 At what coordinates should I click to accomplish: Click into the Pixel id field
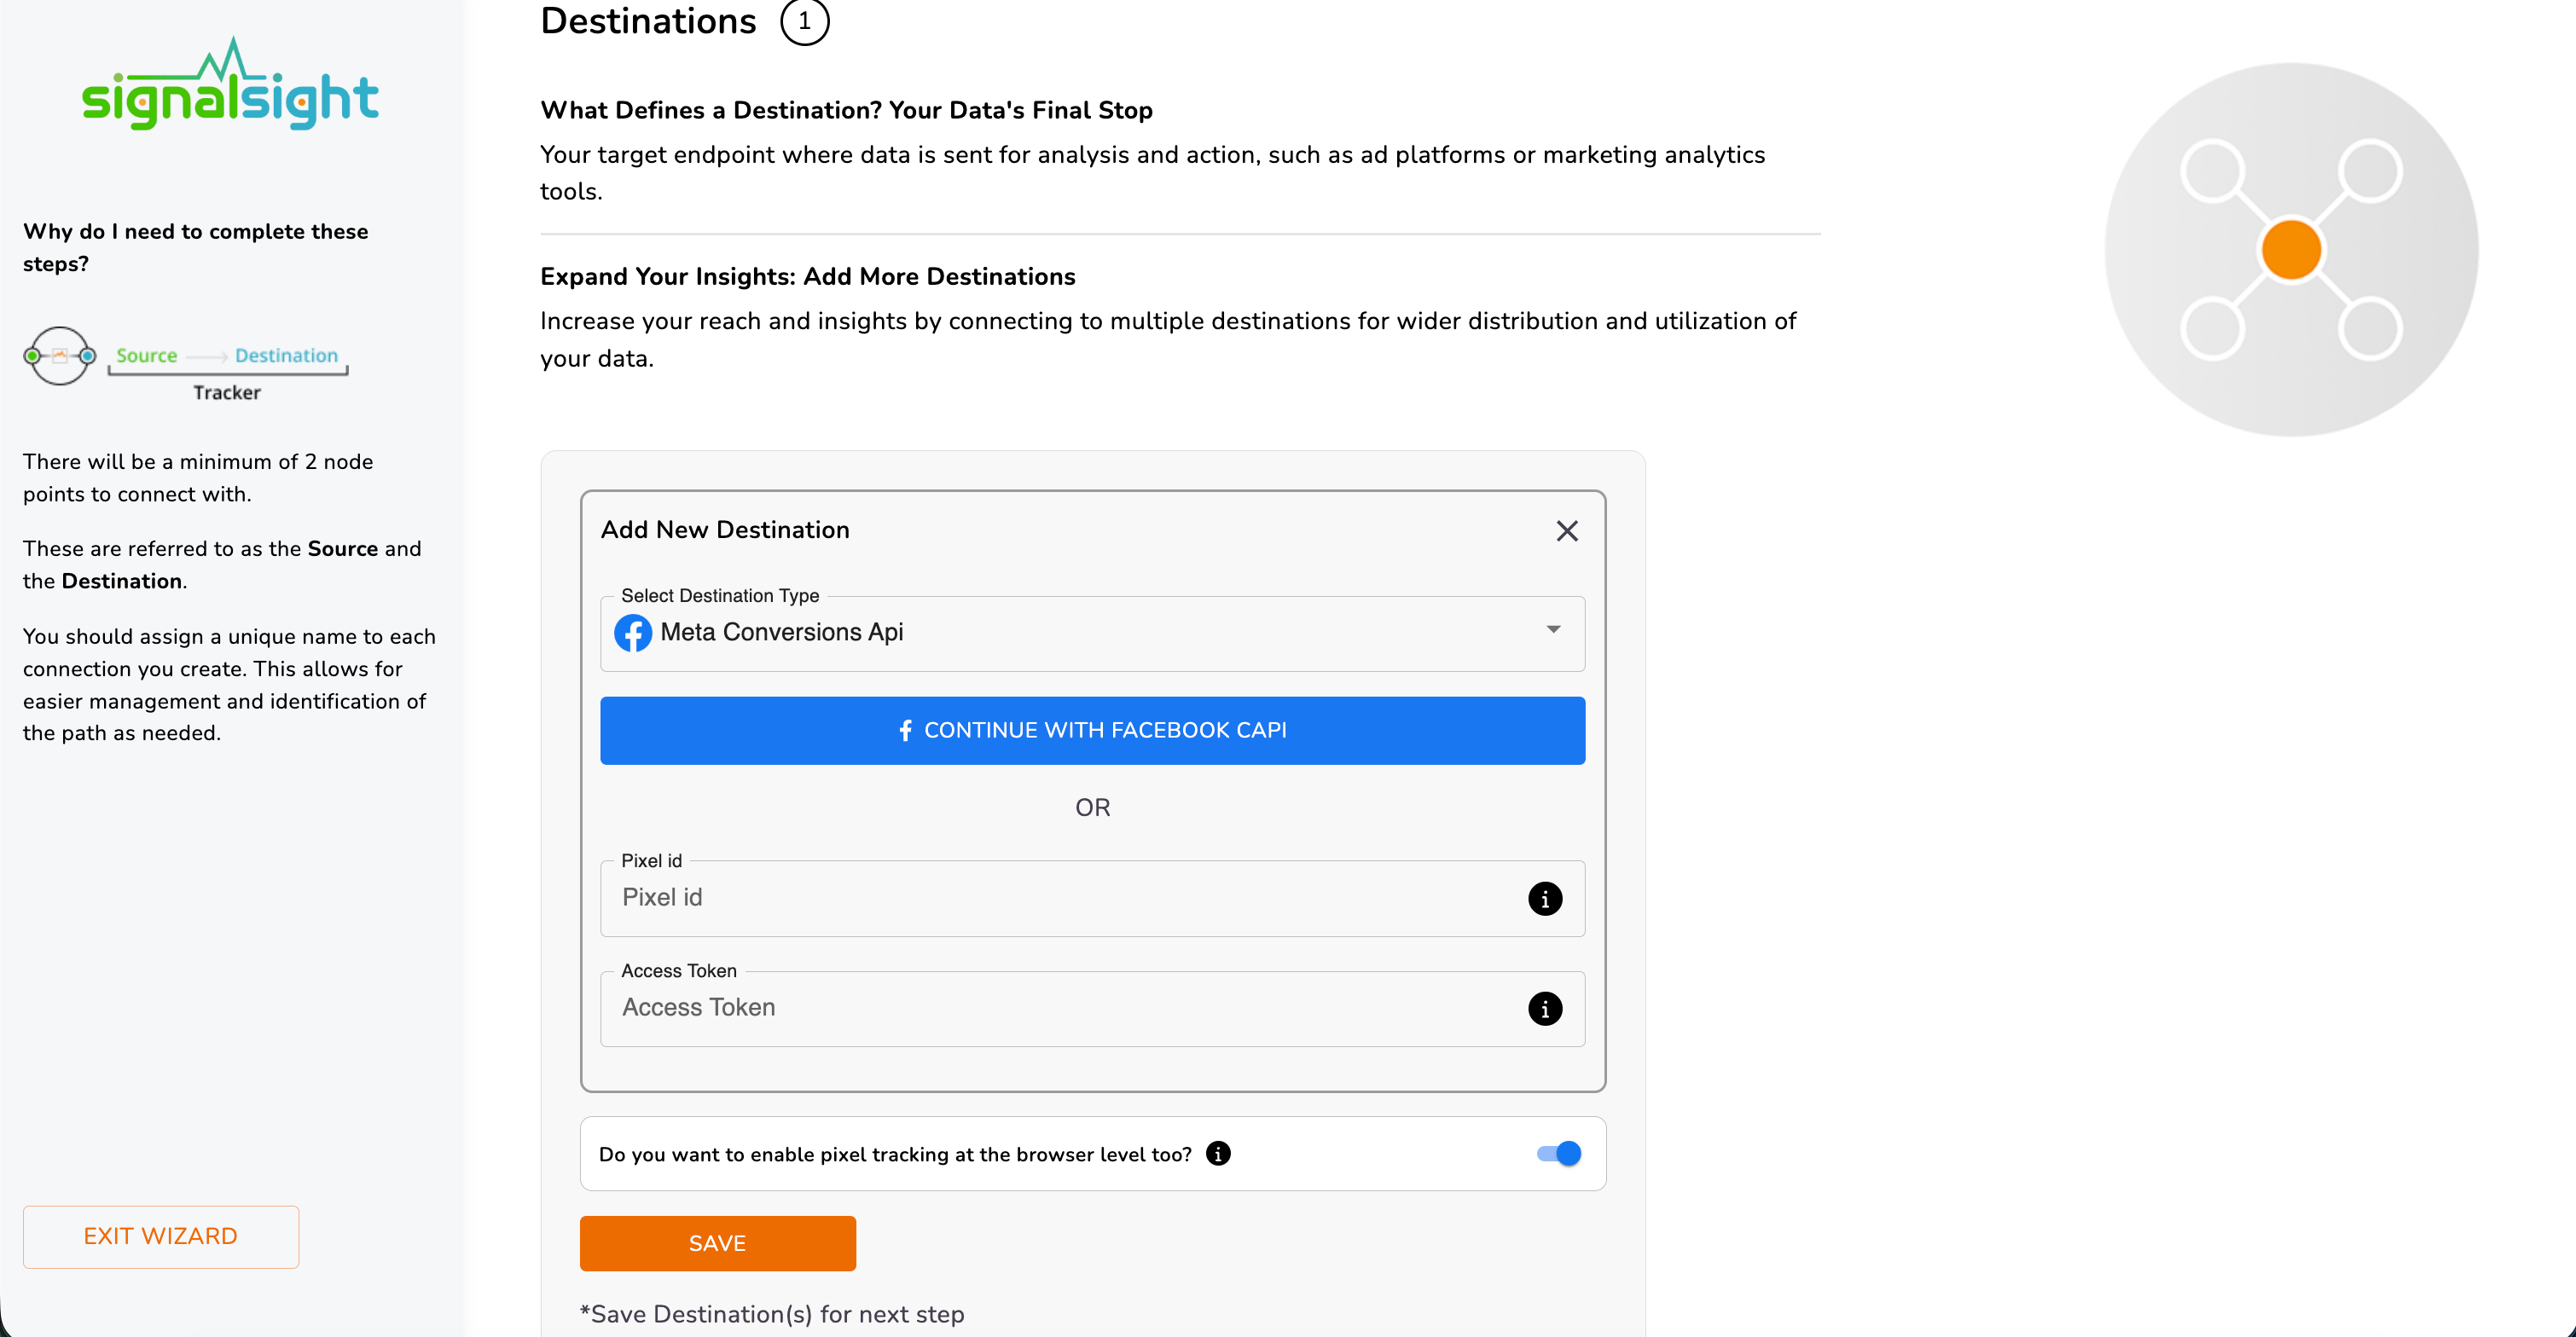tap(1092, 898)
